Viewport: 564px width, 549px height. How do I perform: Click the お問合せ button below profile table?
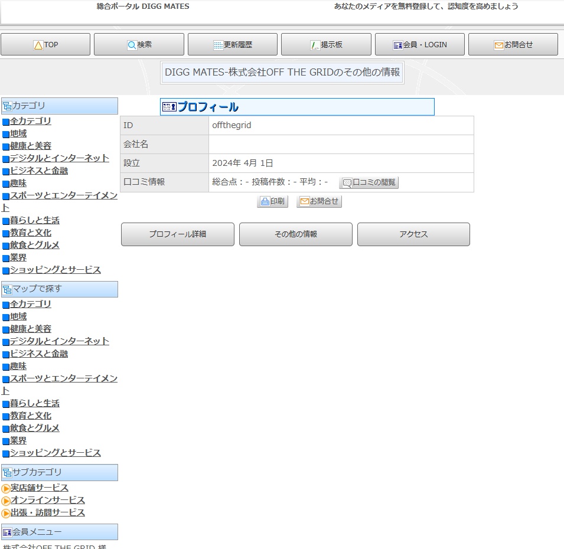pyautogui.click(x=319, y=201)
